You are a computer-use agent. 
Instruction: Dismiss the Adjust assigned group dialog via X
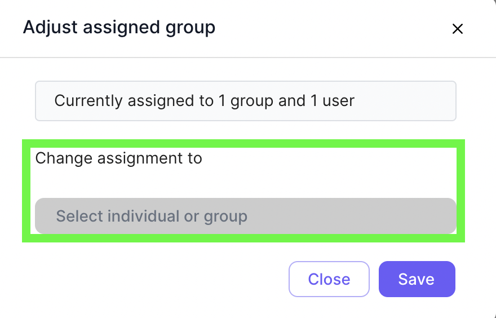coord(457,29)
